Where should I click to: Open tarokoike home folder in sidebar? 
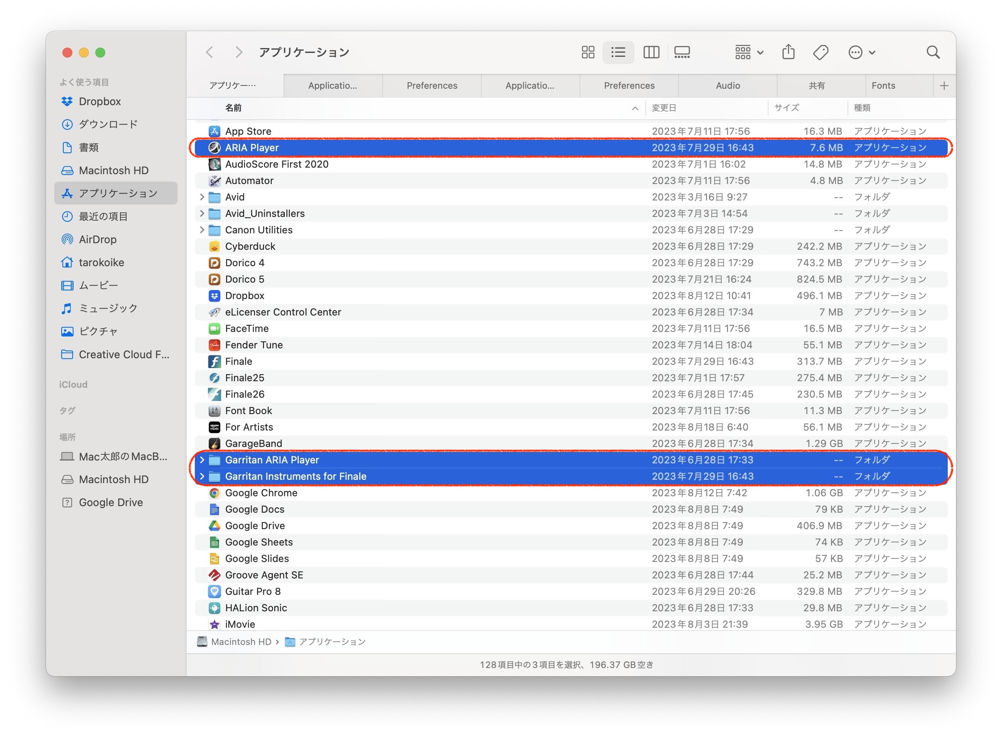tap(115, 263)
